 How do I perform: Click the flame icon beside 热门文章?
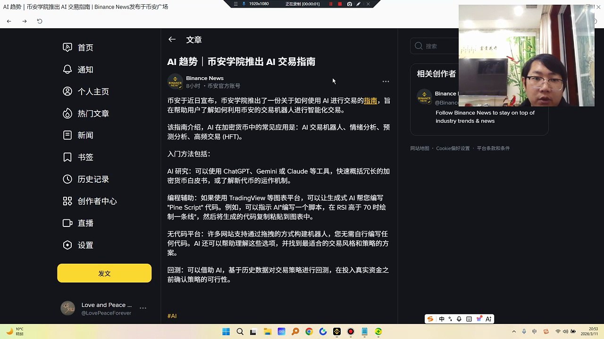pyautogui.click(x=67, y=113)
